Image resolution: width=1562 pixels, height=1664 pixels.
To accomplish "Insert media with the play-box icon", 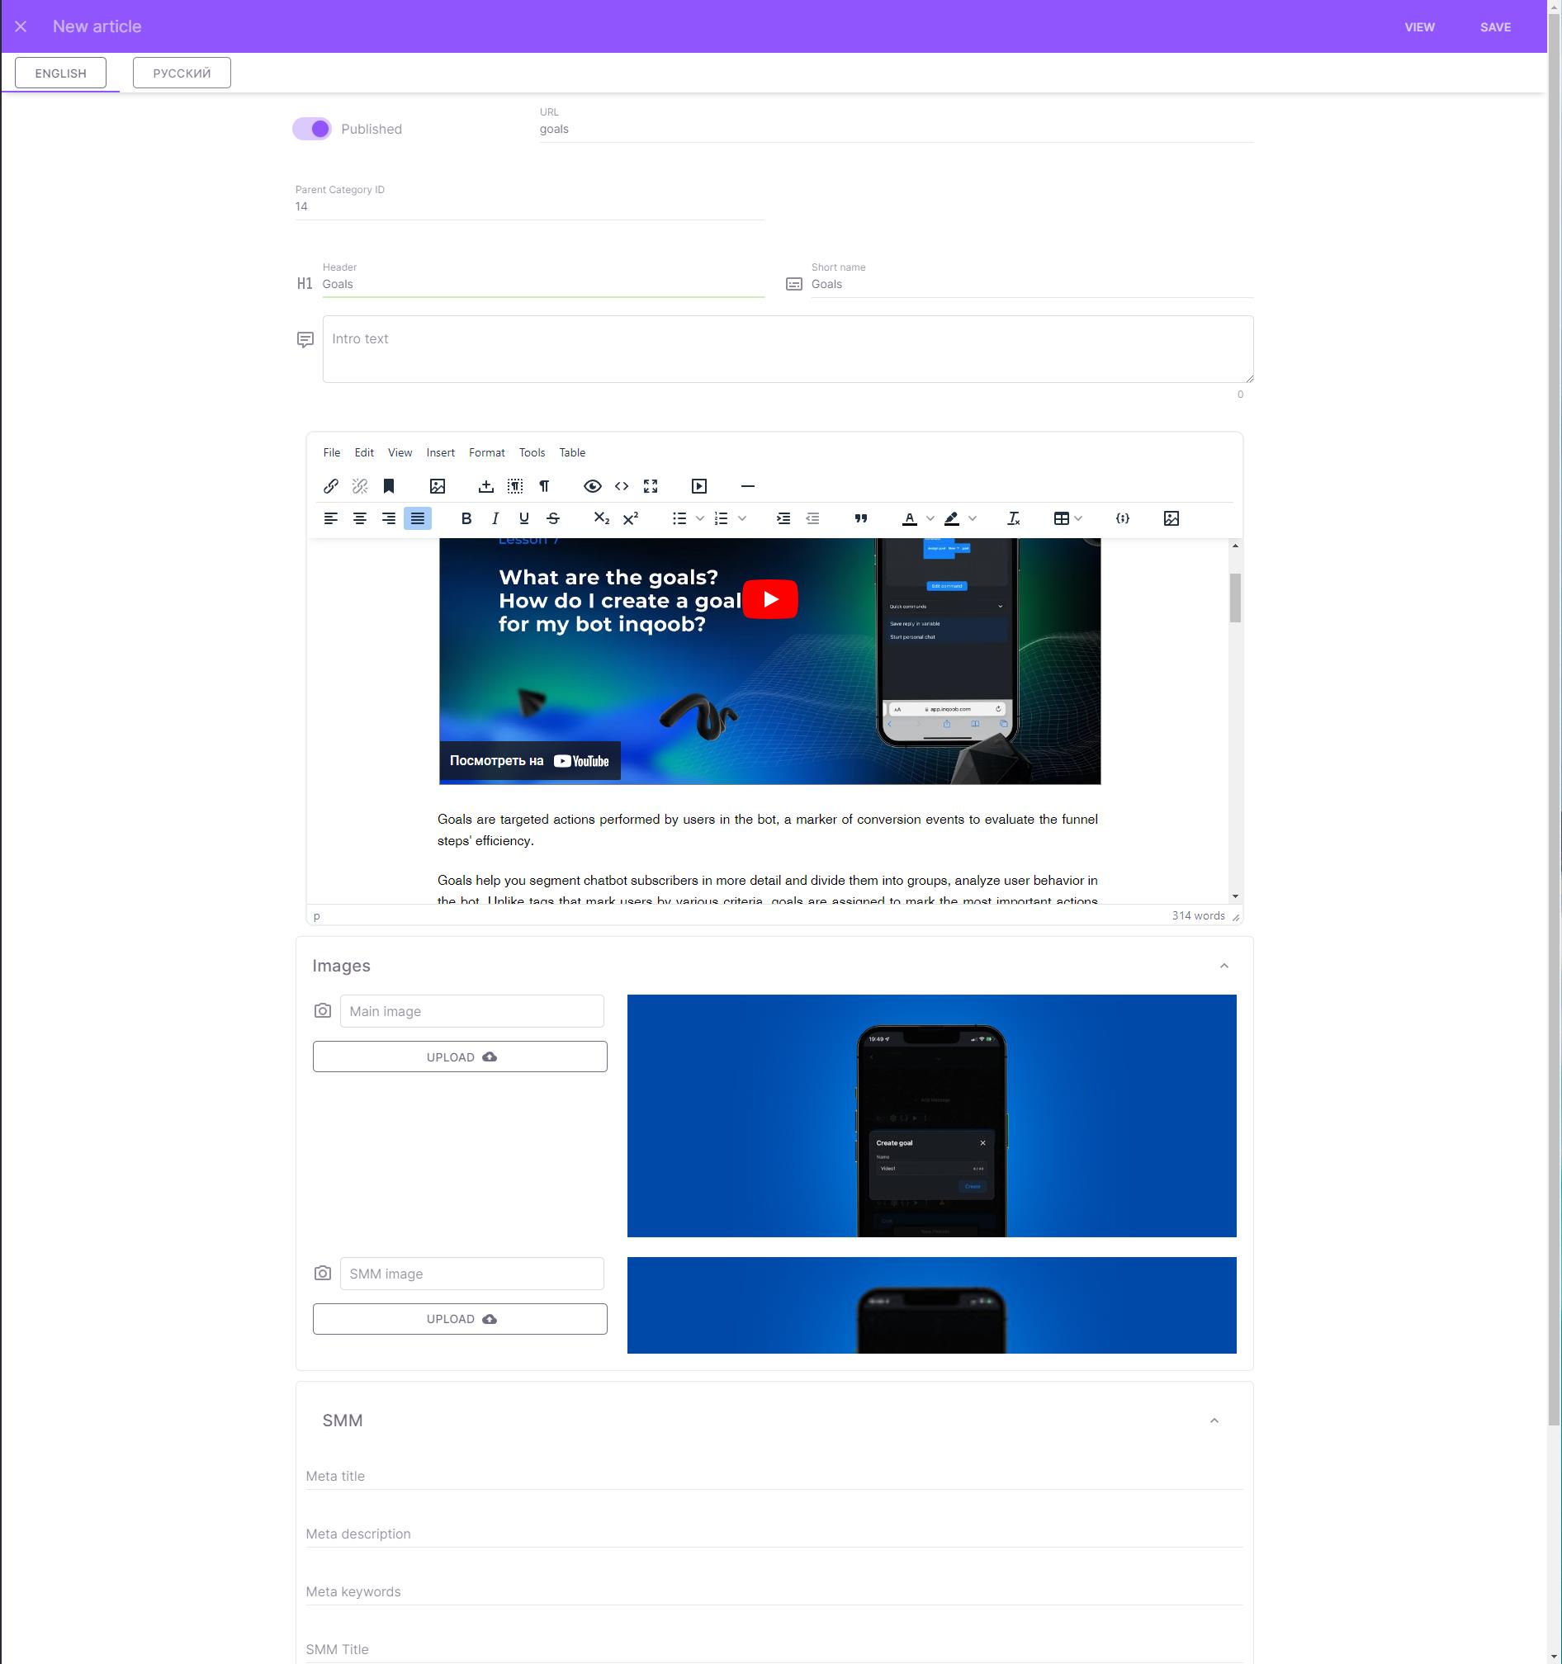I will point(699,486).
